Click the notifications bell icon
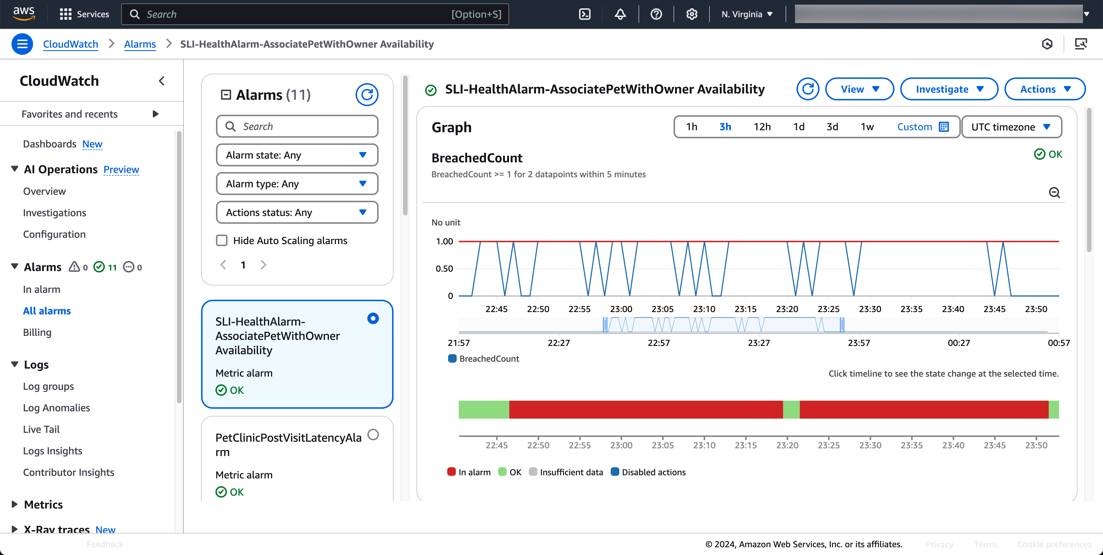Viewport: 1103px width, 555px height. (620, 14)
